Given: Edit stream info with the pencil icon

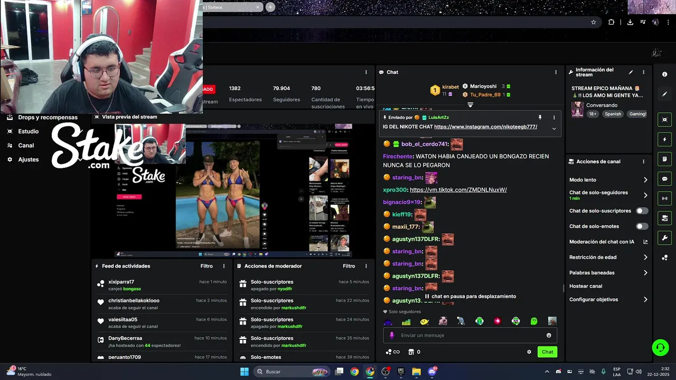Looking at the screenshot, I should coord(631,72).
